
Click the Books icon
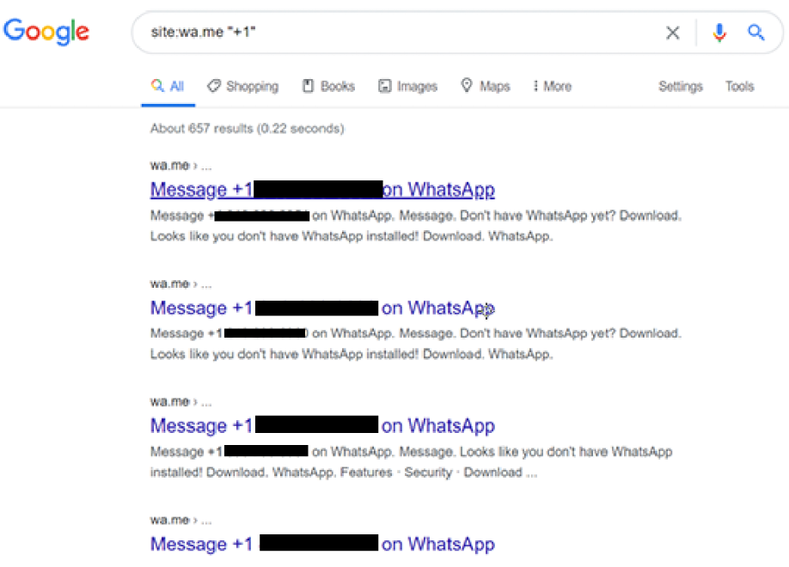[308, 86]
